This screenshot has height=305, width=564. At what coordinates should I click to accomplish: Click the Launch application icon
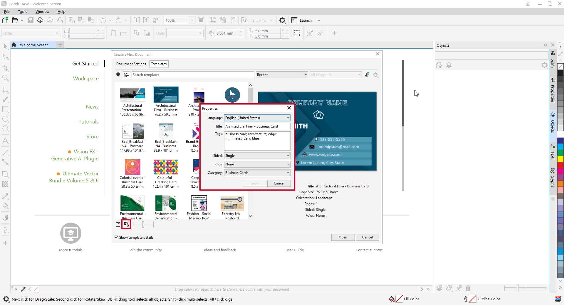point(294,20)
